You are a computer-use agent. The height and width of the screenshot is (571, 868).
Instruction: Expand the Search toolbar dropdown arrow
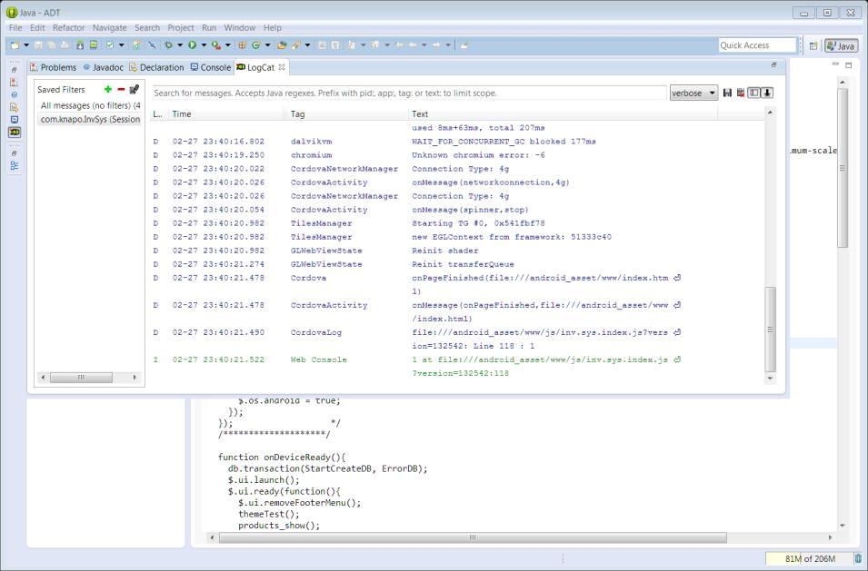tap(307, 45)
